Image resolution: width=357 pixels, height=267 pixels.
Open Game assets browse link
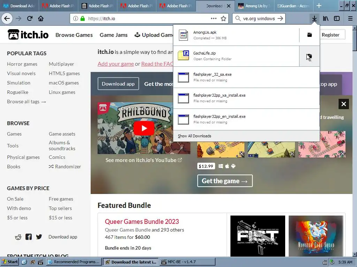(x=62, y=134)
